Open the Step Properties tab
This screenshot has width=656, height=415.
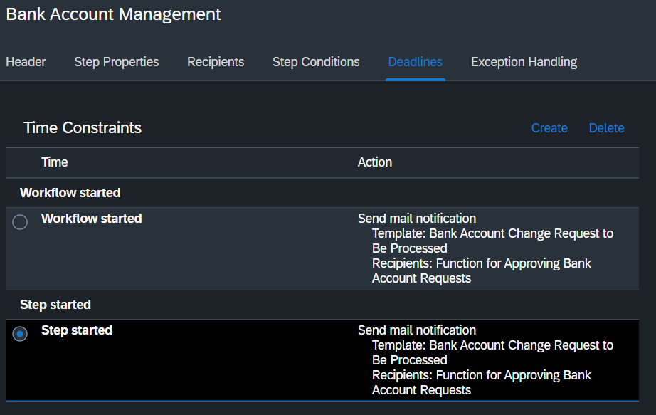click(x=116, y=62)
